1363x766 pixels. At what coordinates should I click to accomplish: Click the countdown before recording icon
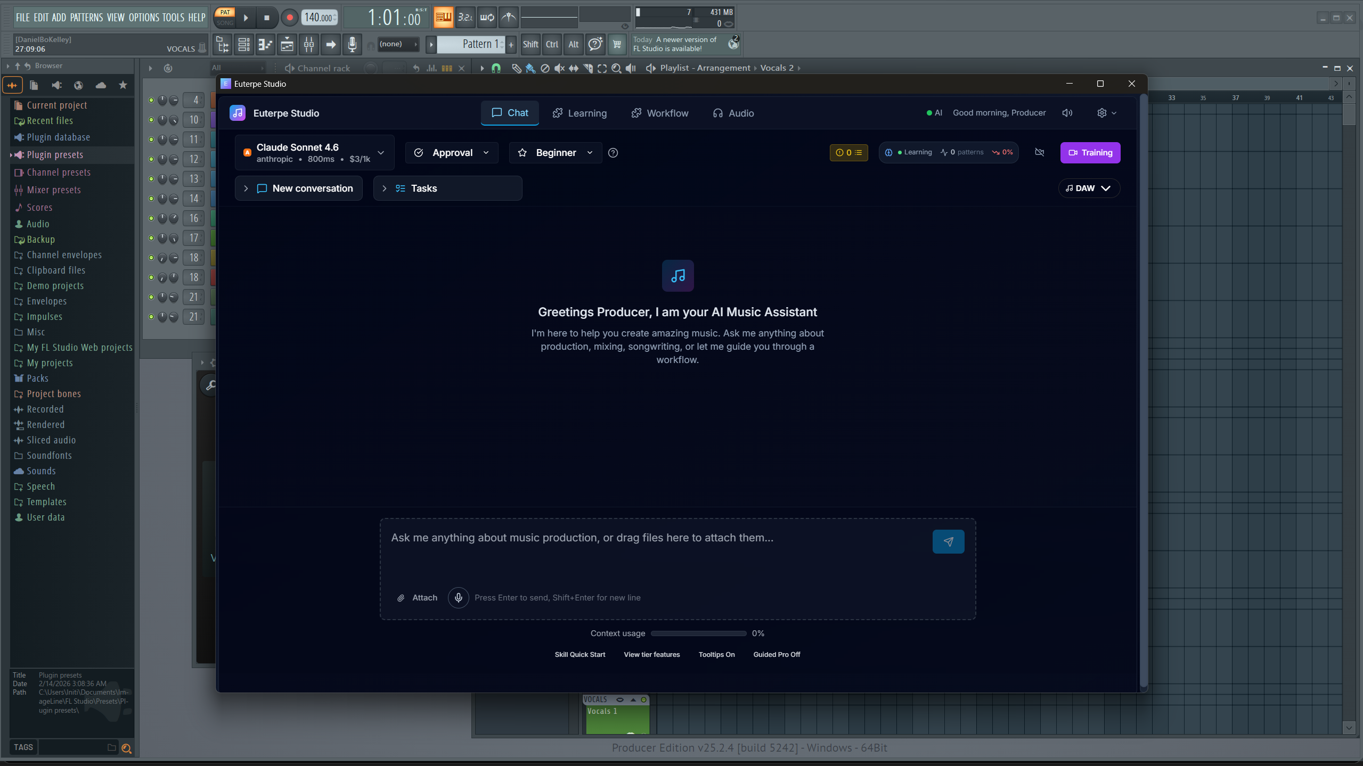(x=465, y=18)
